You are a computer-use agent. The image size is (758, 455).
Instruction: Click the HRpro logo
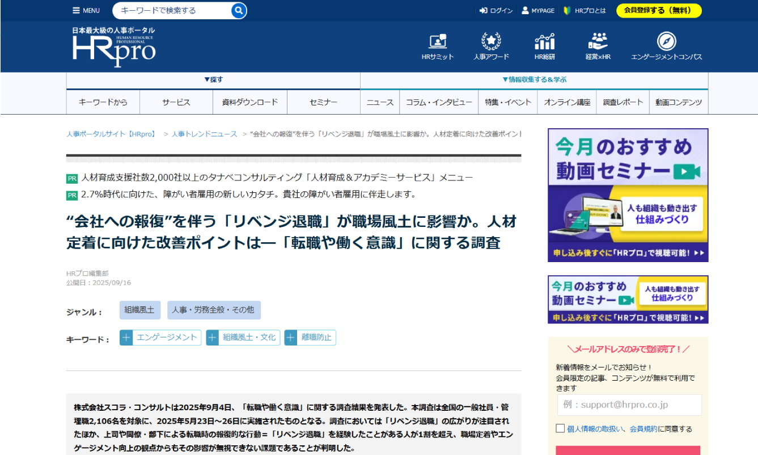[x=113, y=47]
